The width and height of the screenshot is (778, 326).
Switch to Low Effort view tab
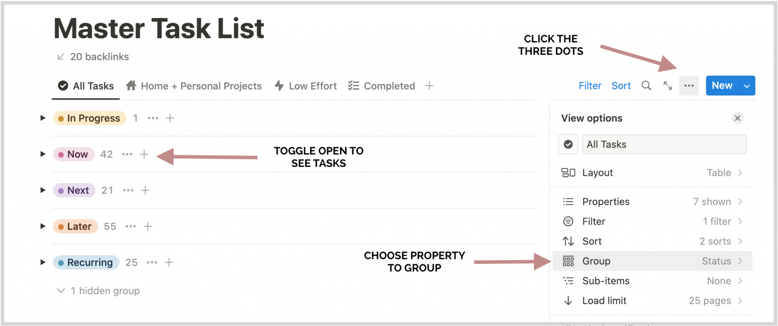(306, 86)
